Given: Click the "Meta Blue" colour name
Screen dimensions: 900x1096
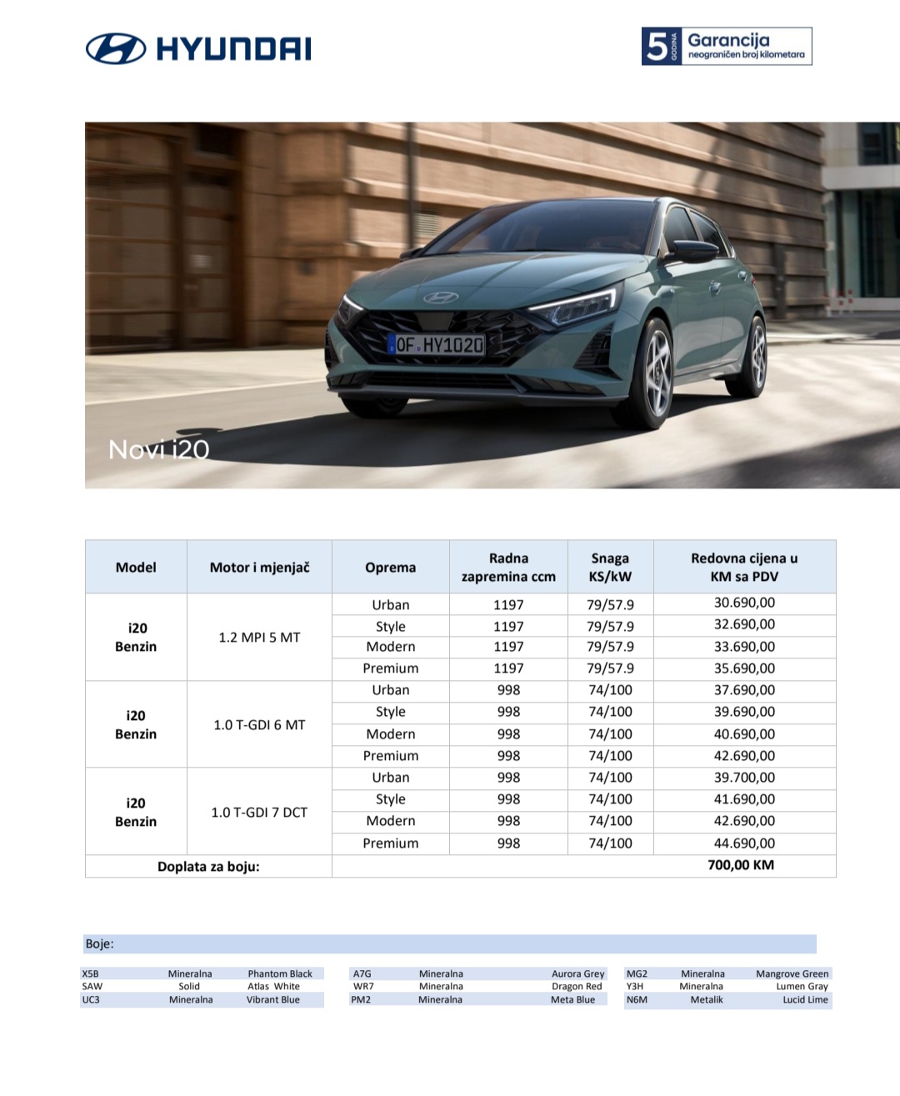Looking at the screenshot, I should 572,999.
